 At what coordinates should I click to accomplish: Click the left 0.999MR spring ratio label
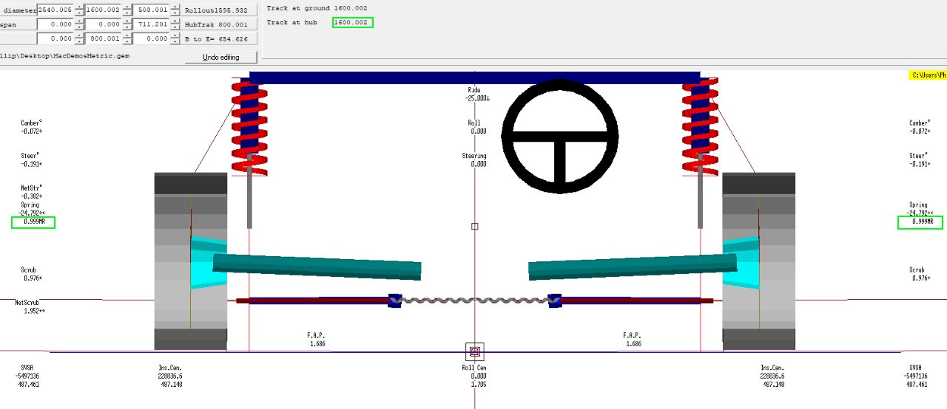[33, 221]
